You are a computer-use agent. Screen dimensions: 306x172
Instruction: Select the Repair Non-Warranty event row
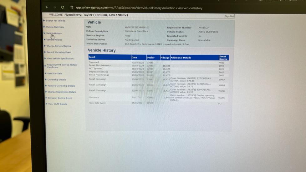coord(159,66)
